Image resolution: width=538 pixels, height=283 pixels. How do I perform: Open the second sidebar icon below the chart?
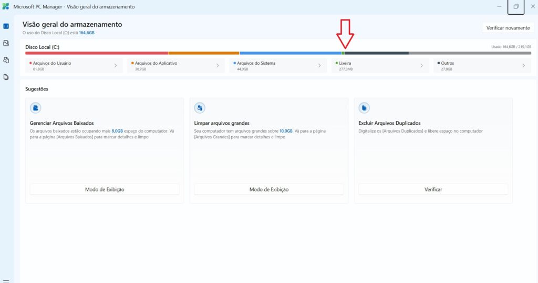pyautogui.click(x=6, y=43)
